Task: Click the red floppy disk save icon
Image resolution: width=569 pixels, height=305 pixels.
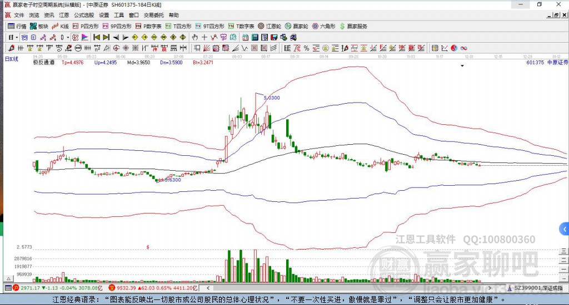Action: pos(274,37)
